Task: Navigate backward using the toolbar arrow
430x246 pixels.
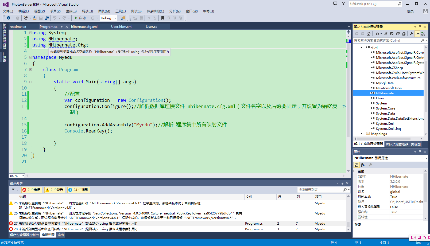Action: coord(9,18)
